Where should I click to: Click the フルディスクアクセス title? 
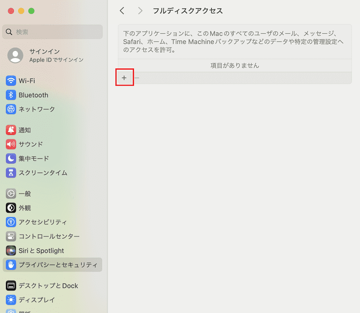(x=188, y=11)
